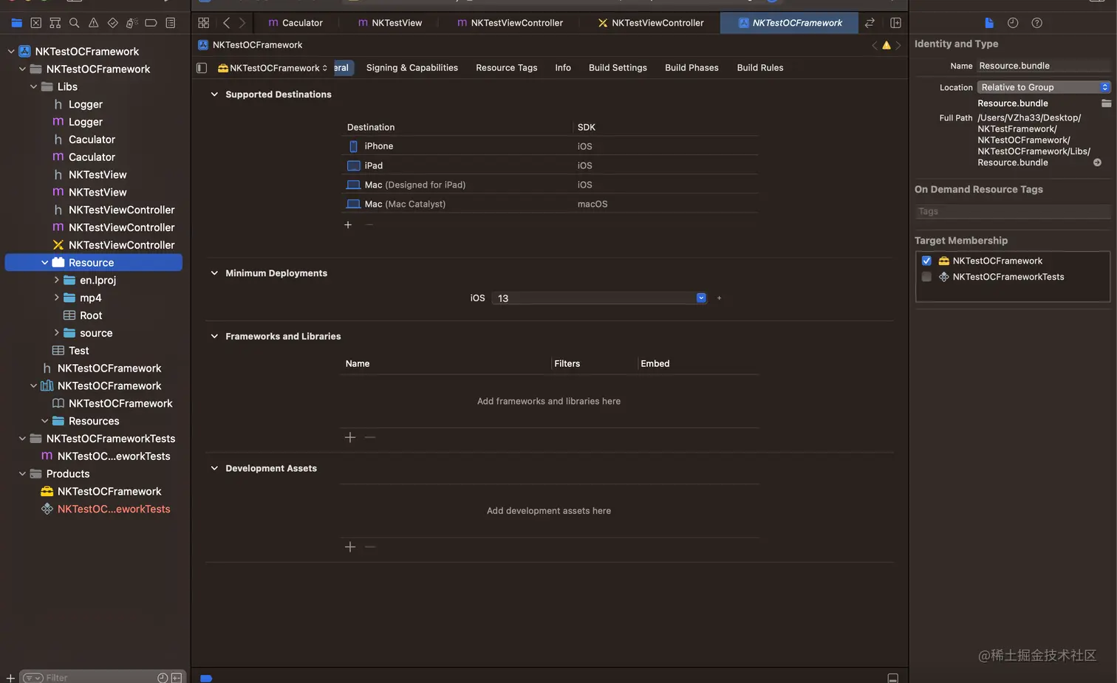1117x683 pixels.
Task: Switch to the NKTestView editor tab
Action: point(389,23)
